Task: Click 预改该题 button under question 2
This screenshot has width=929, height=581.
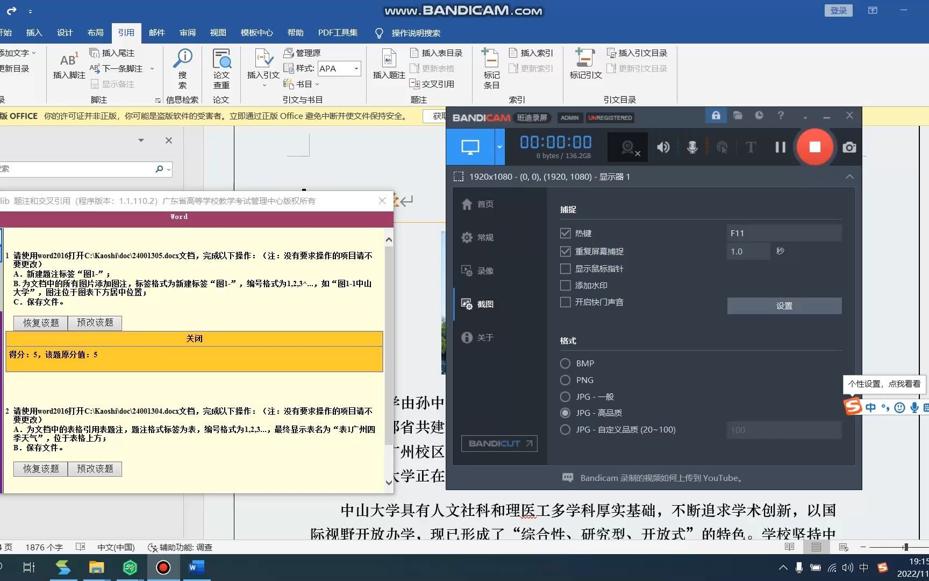Action: (x=95, y=469)
